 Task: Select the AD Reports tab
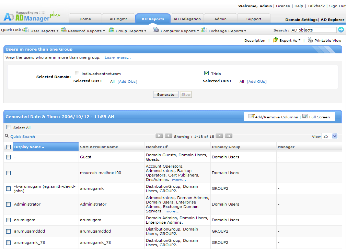coord(153,19)
